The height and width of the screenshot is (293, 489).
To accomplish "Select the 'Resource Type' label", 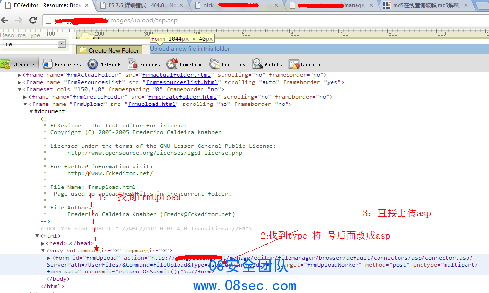I will coord(20,35).
